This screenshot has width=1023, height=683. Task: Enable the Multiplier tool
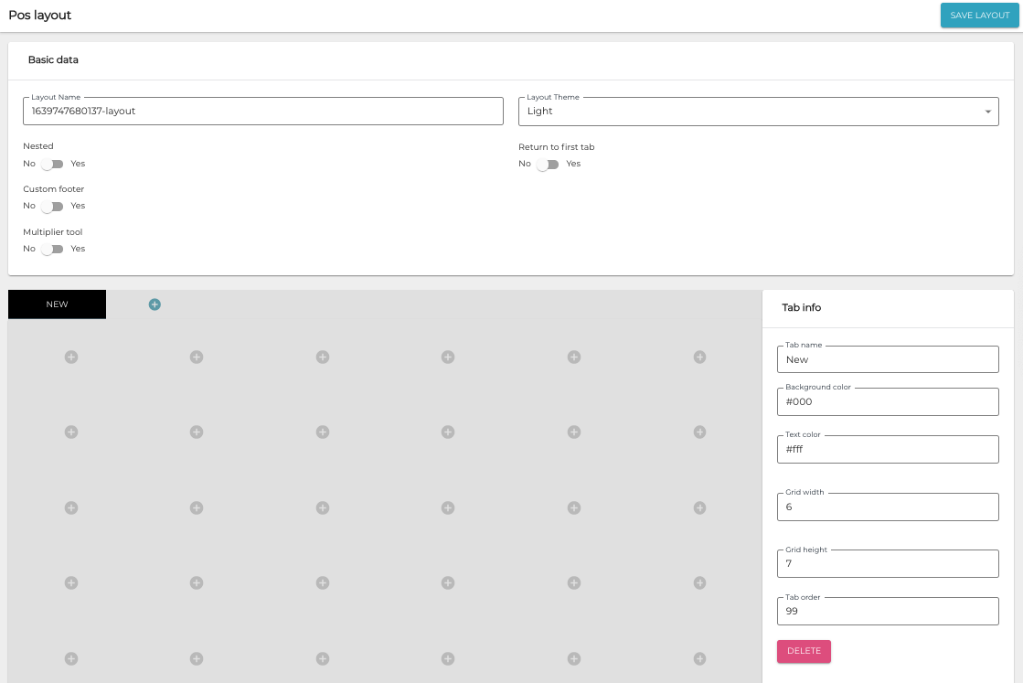coord(51,248)
